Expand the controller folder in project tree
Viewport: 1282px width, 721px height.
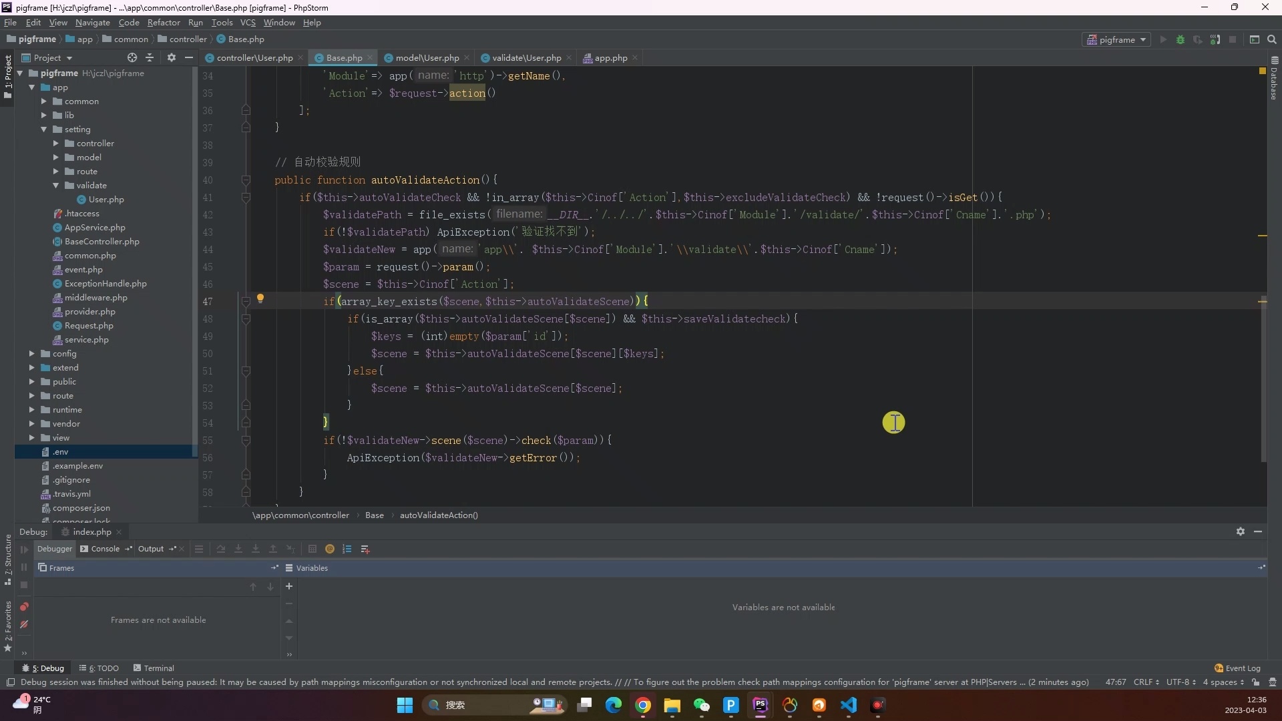pyautogui.click(x=55, y=143)
